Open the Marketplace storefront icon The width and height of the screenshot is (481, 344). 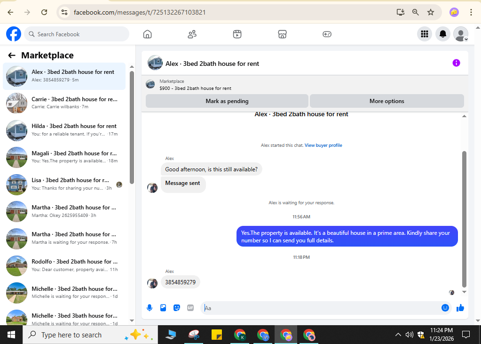click(x=282, y=34)
